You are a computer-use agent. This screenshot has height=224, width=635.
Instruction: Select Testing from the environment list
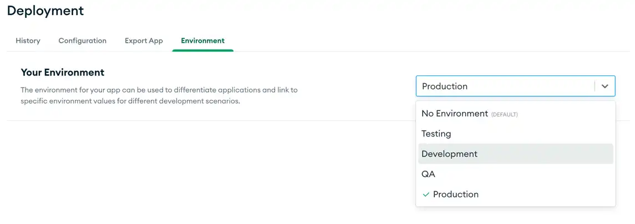[x=436, y=134]
